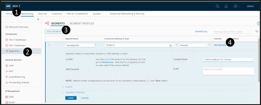Viewport: 261px width, 105px height.
Task: Click the VMware vm logo
Action: [x=8, y=6]
